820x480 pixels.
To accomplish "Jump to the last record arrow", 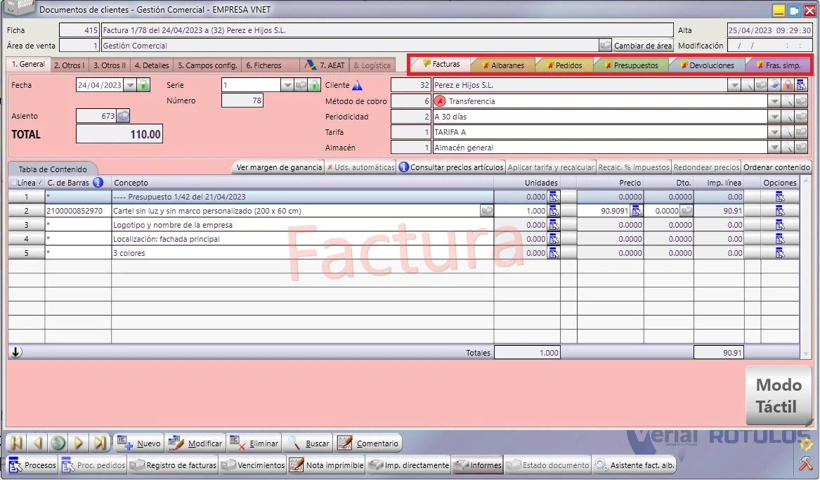I will [100, 443].
